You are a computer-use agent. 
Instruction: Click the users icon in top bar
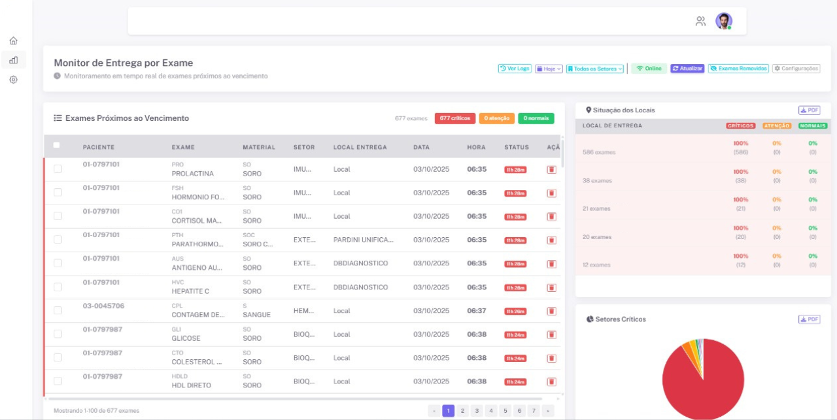700,22
